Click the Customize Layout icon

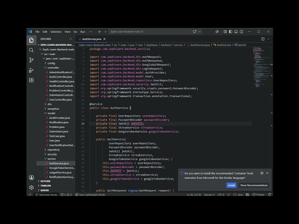[x=225, y=32]
